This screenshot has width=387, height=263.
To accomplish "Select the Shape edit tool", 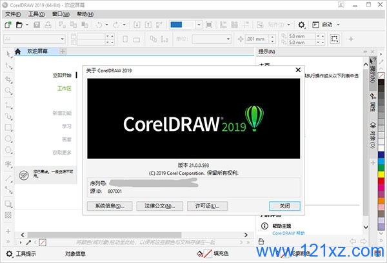I will coord(8,66).
